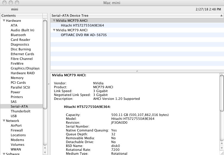
Task: Select Parallel SCSI item
Action: pos(20,87)
